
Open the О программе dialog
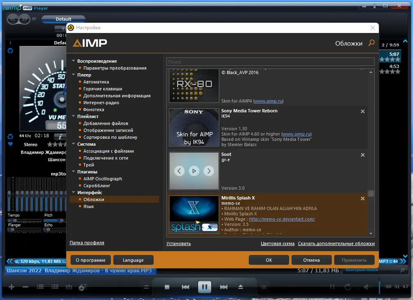tap(91, 260)
